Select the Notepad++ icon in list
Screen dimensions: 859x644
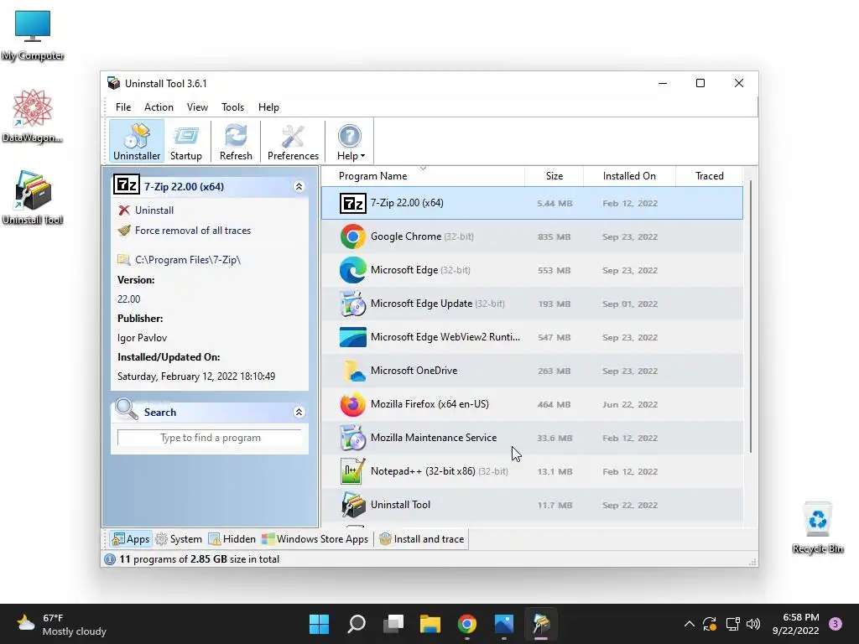(353, 471)
